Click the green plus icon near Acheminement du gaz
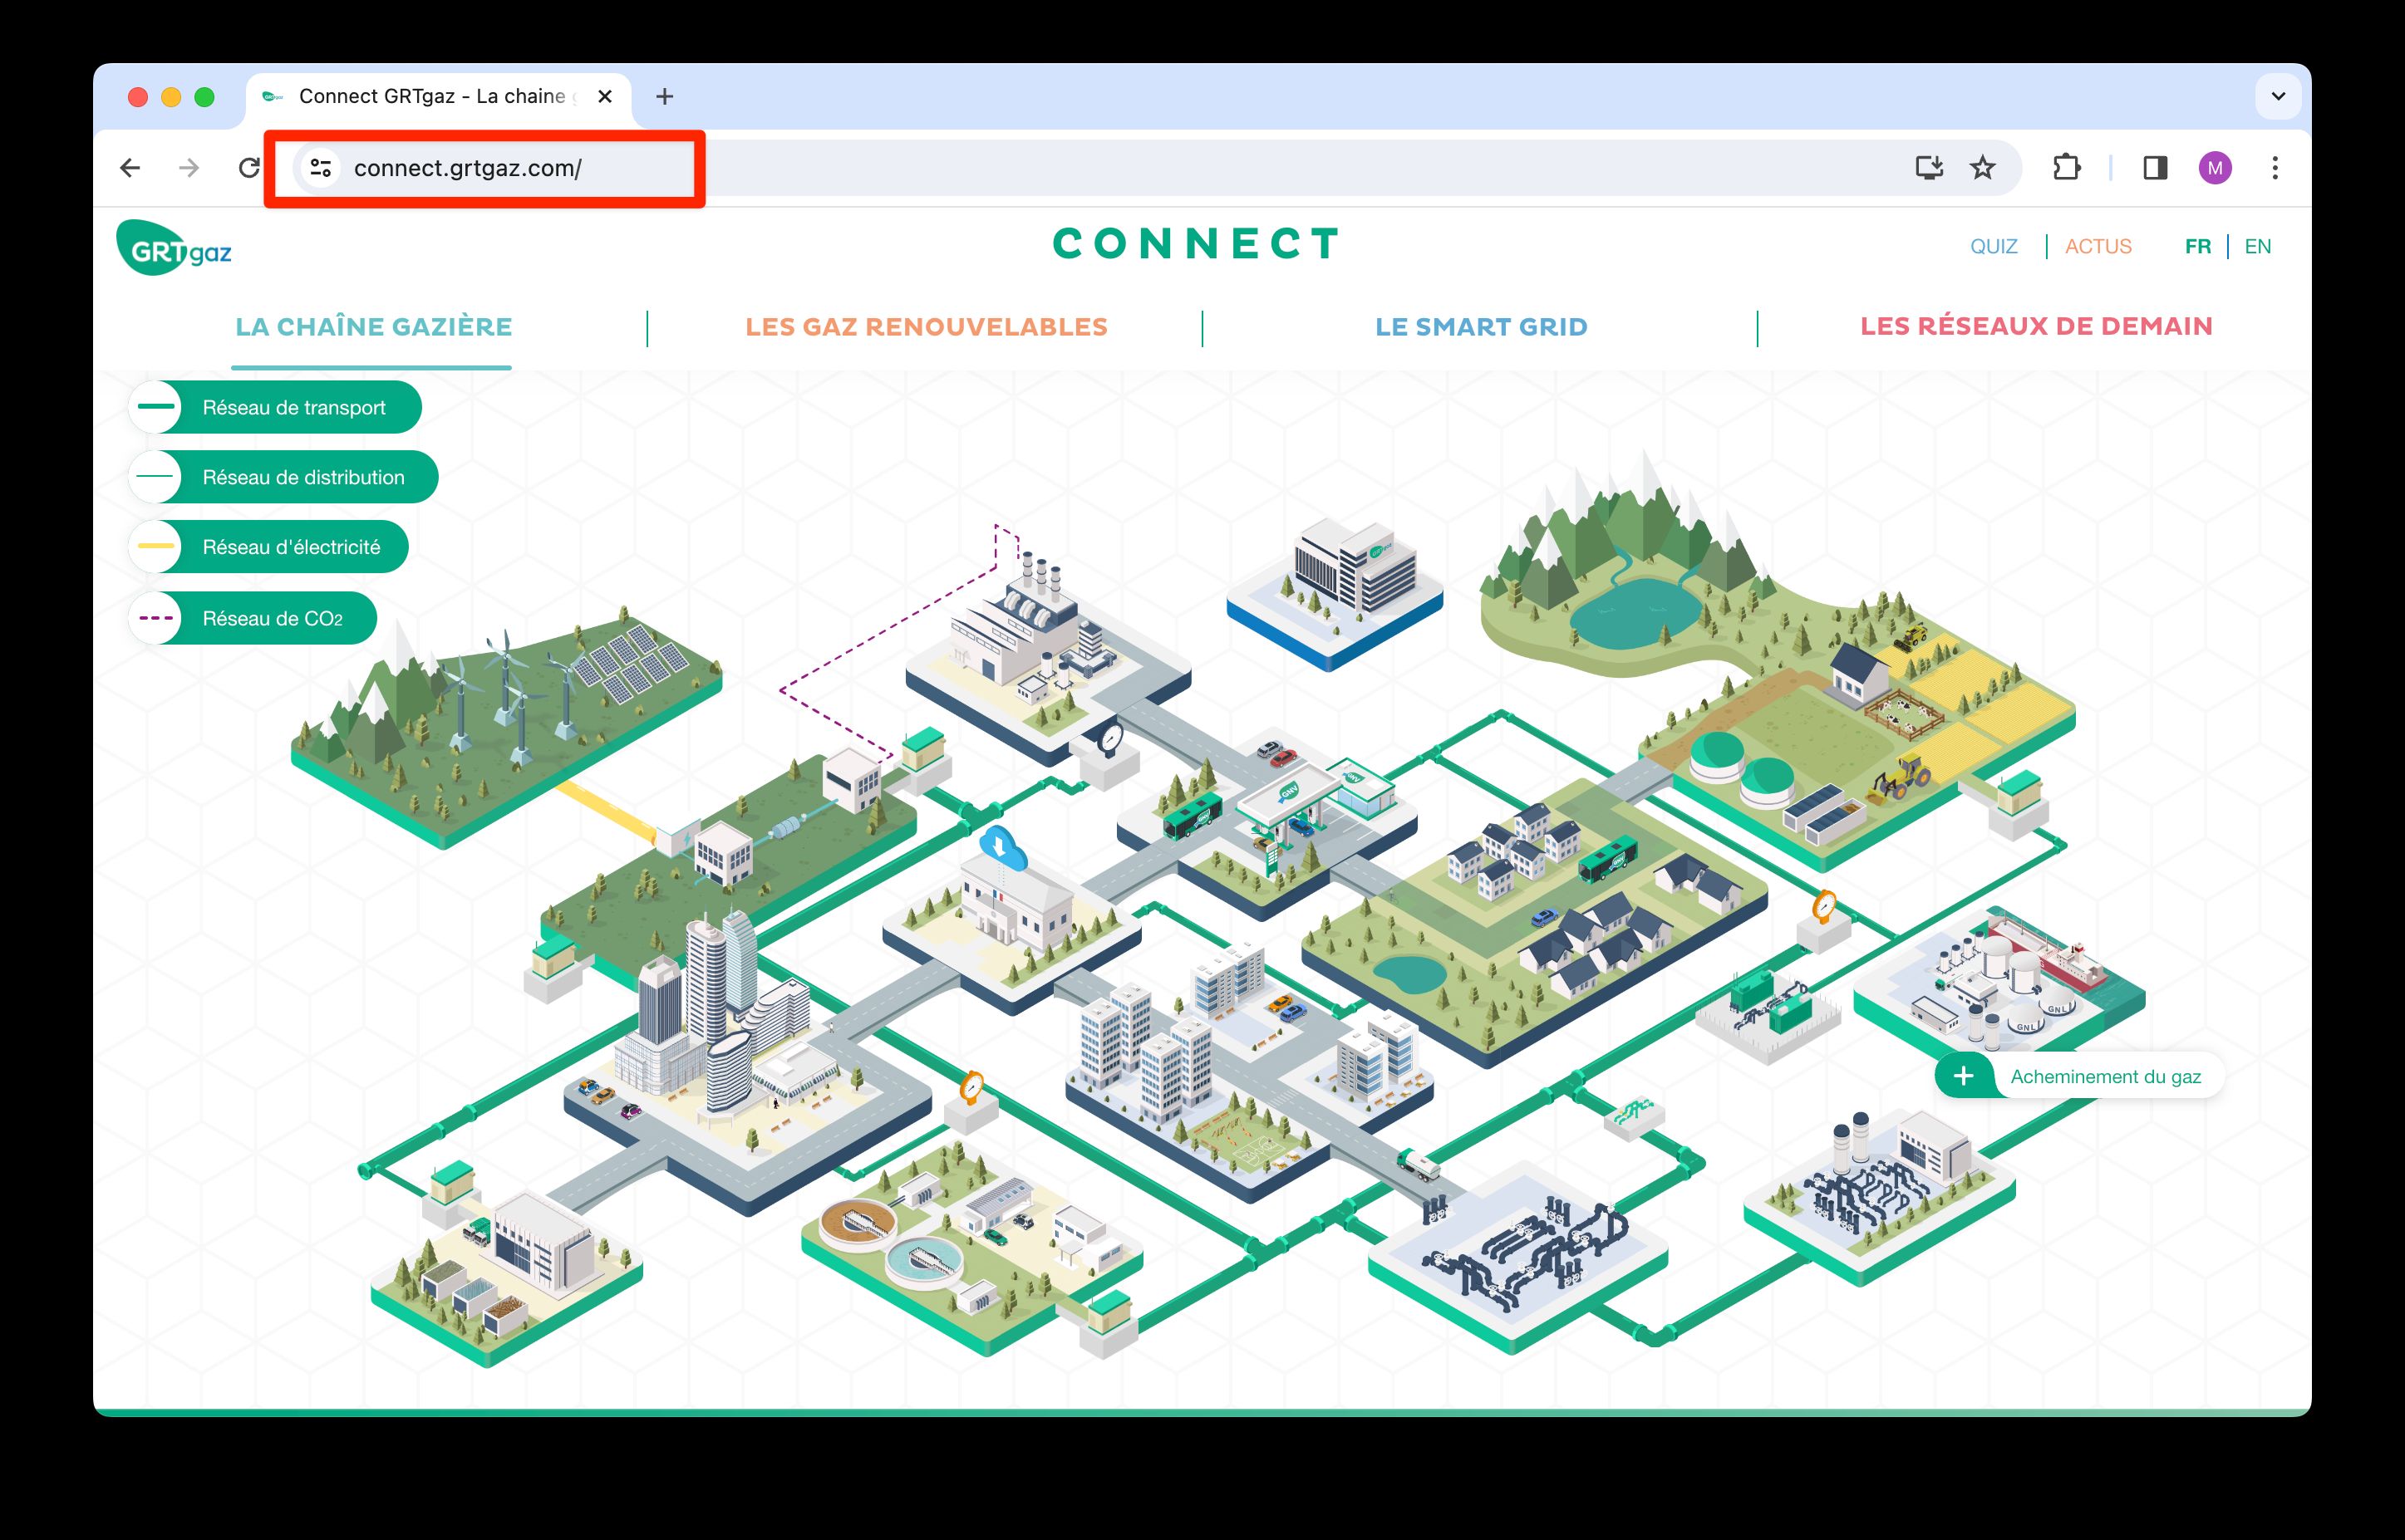The height and width of the screenshot is (1540, 2405). 1963,1076
